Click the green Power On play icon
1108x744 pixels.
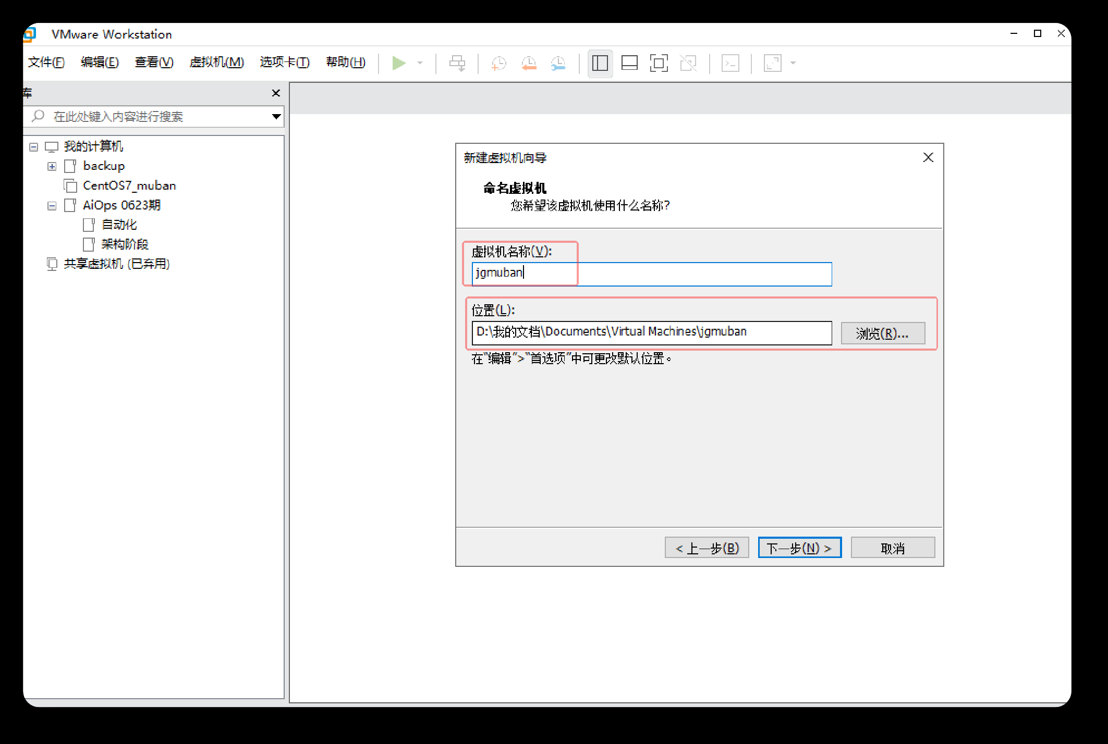pyautogui.click(x=399, y=63)
